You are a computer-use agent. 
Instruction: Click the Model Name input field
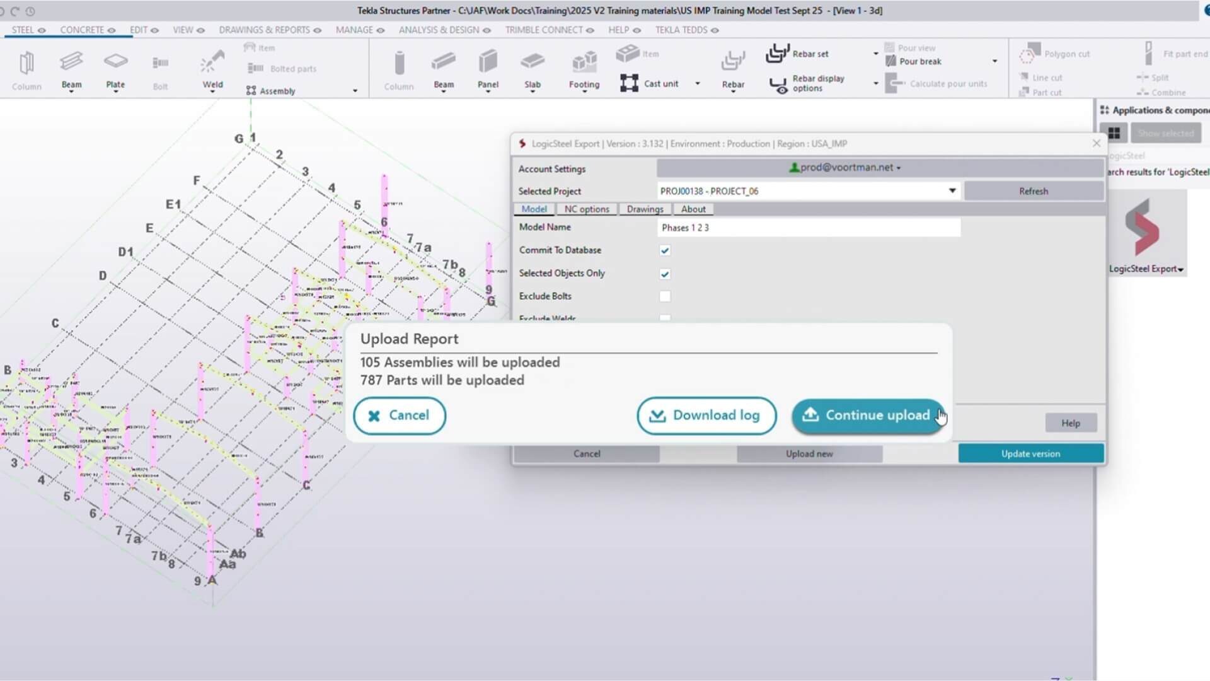coord(809,228)
